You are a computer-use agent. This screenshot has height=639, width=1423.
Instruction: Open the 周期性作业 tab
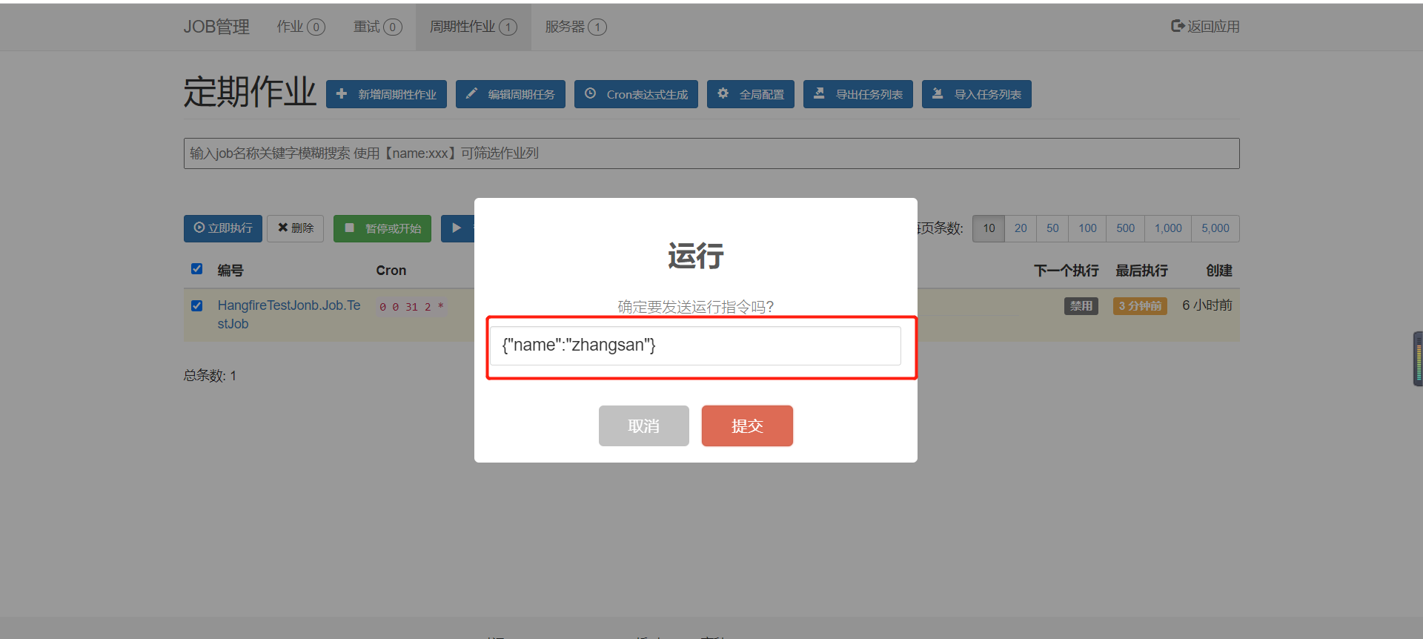[474, 27]
